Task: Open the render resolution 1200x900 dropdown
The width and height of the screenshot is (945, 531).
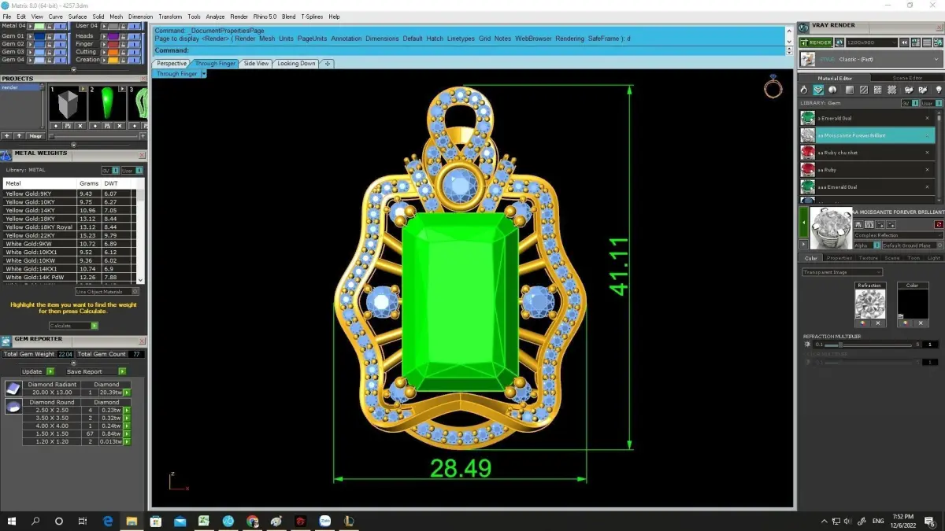Action: [x=872, y=42]
